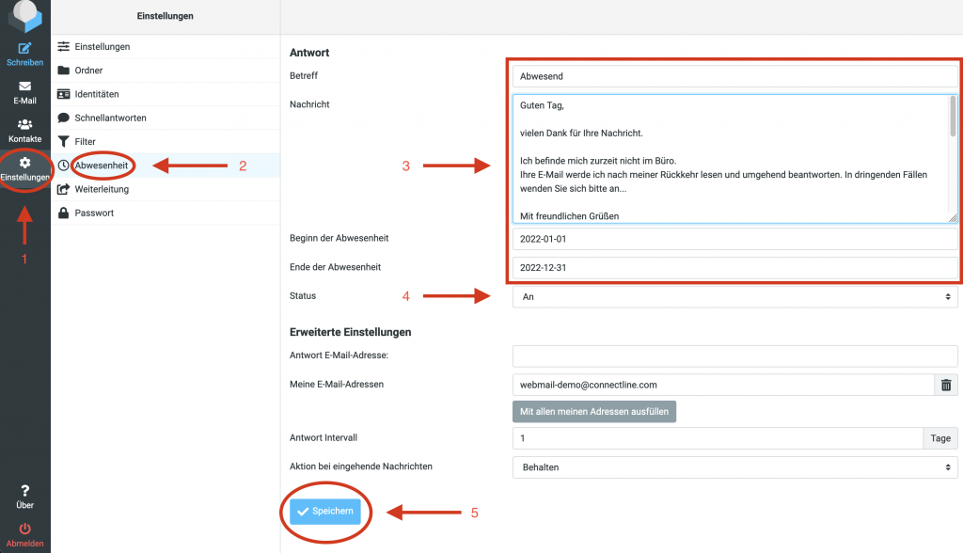Click the Speichern button
Screen dimensions: 963x553
324,512
